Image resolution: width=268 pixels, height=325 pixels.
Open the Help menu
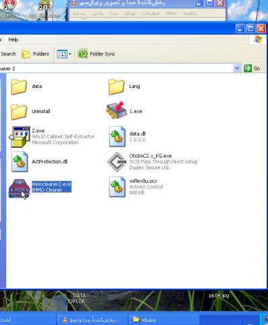[14, 40]
